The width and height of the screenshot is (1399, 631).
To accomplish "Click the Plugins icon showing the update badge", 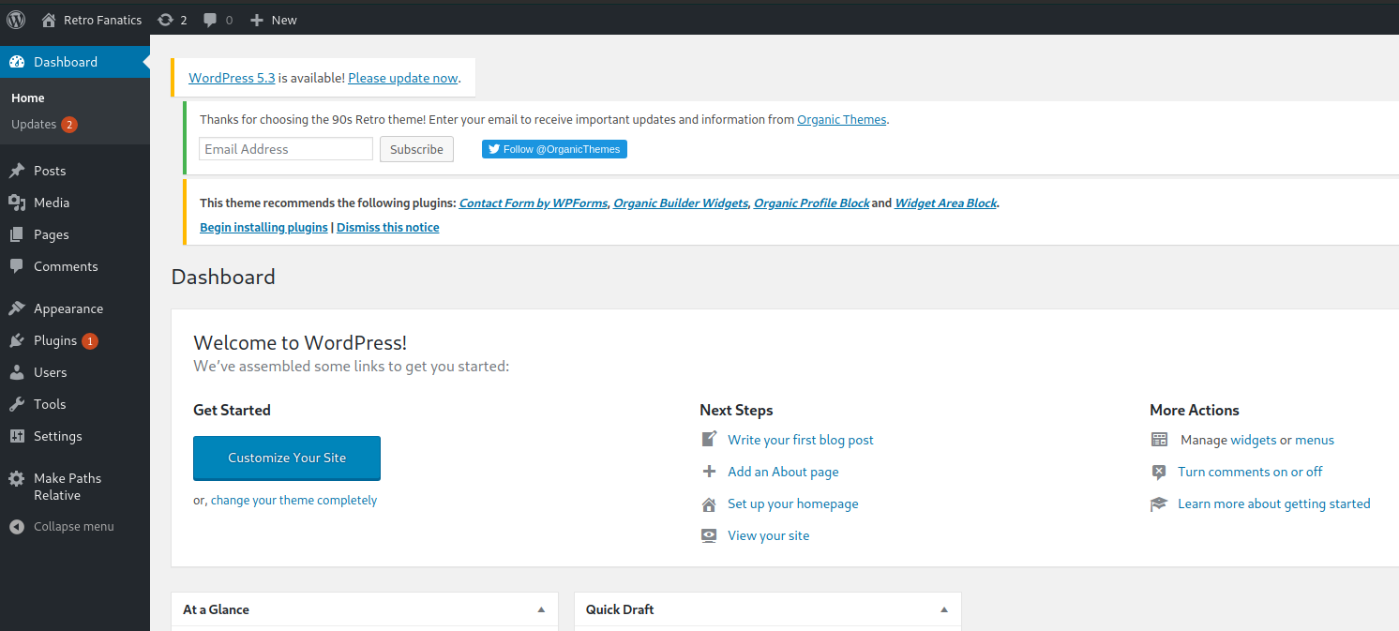I will pyautogui.click(x=16, y=339).
